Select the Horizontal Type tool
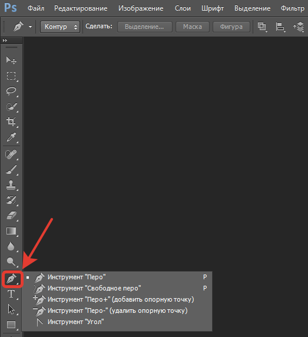 pyautogui.click(x=11, y=294)
